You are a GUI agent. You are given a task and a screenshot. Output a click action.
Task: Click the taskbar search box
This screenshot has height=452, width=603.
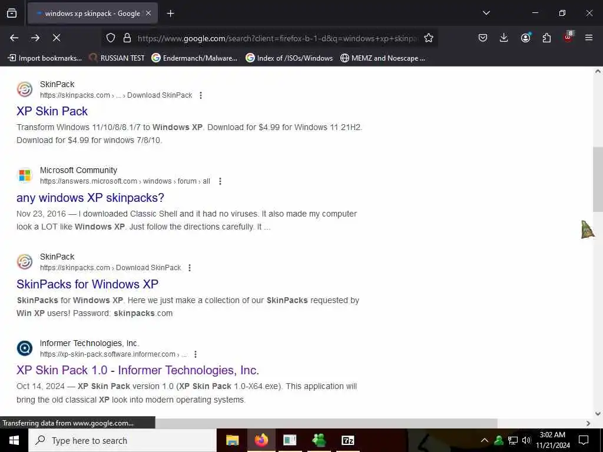122,440
